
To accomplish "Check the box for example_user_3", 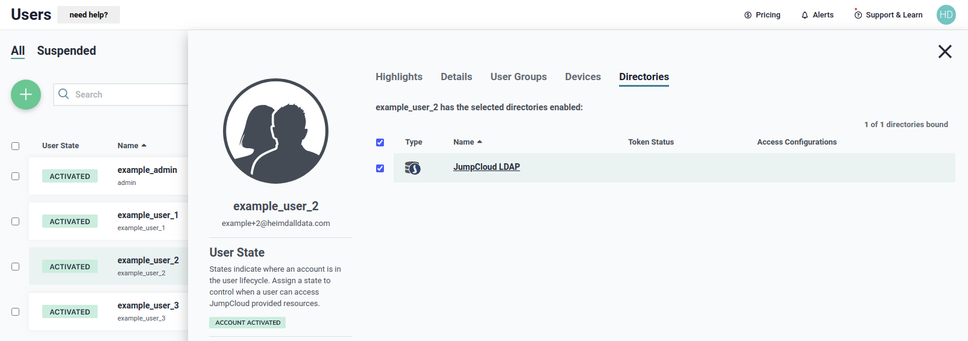I will coord(16,312).
